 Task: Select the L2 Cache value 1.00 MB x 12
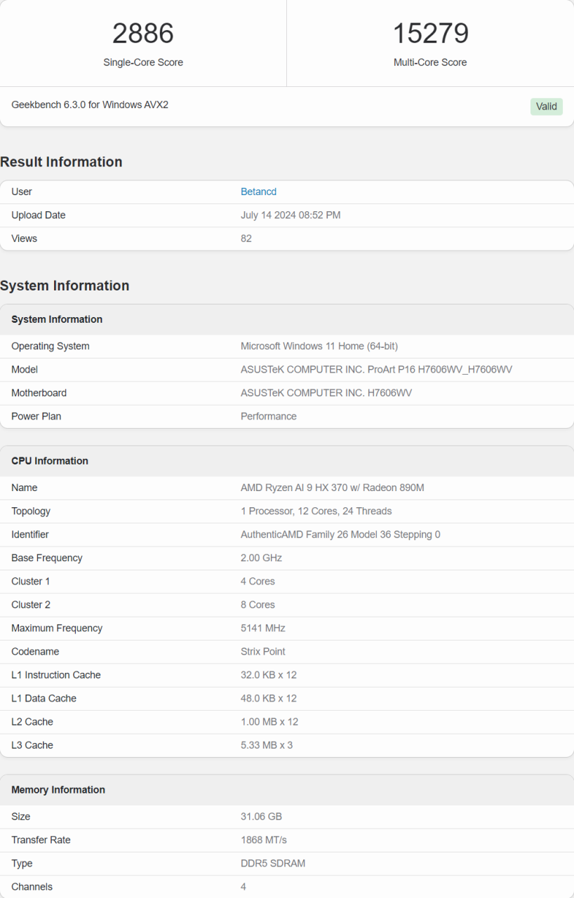point(270,722)
